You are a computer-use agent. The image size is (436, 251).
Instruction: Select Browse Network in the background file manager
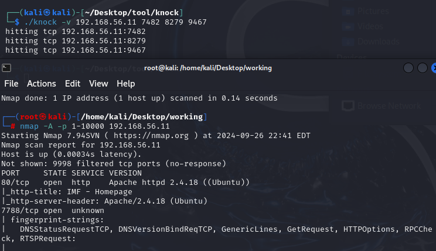pos(389,106)
